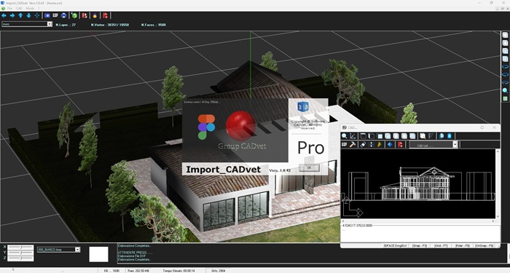Viewport: 510px width, 273px height.
Task: Click the 3DFACE DwgDxf status button
Action: (395, 246)
